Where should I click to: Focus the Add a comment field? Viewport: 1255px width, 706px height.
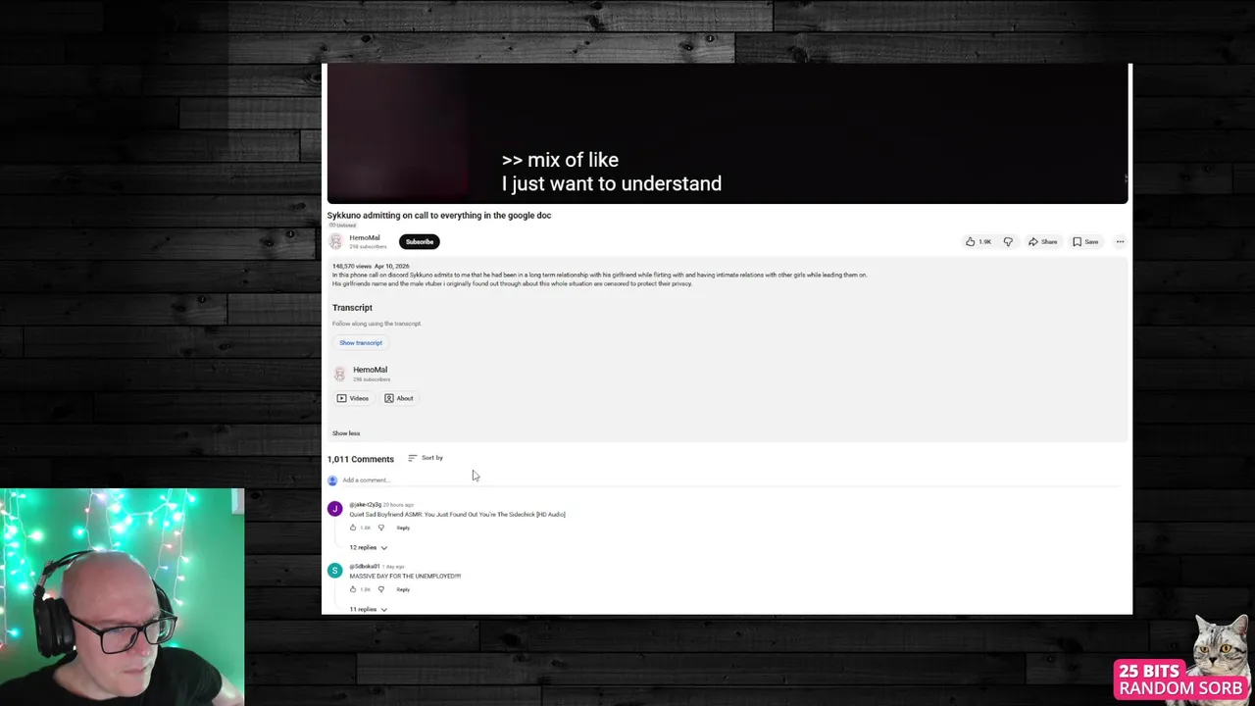coord(730,480)
